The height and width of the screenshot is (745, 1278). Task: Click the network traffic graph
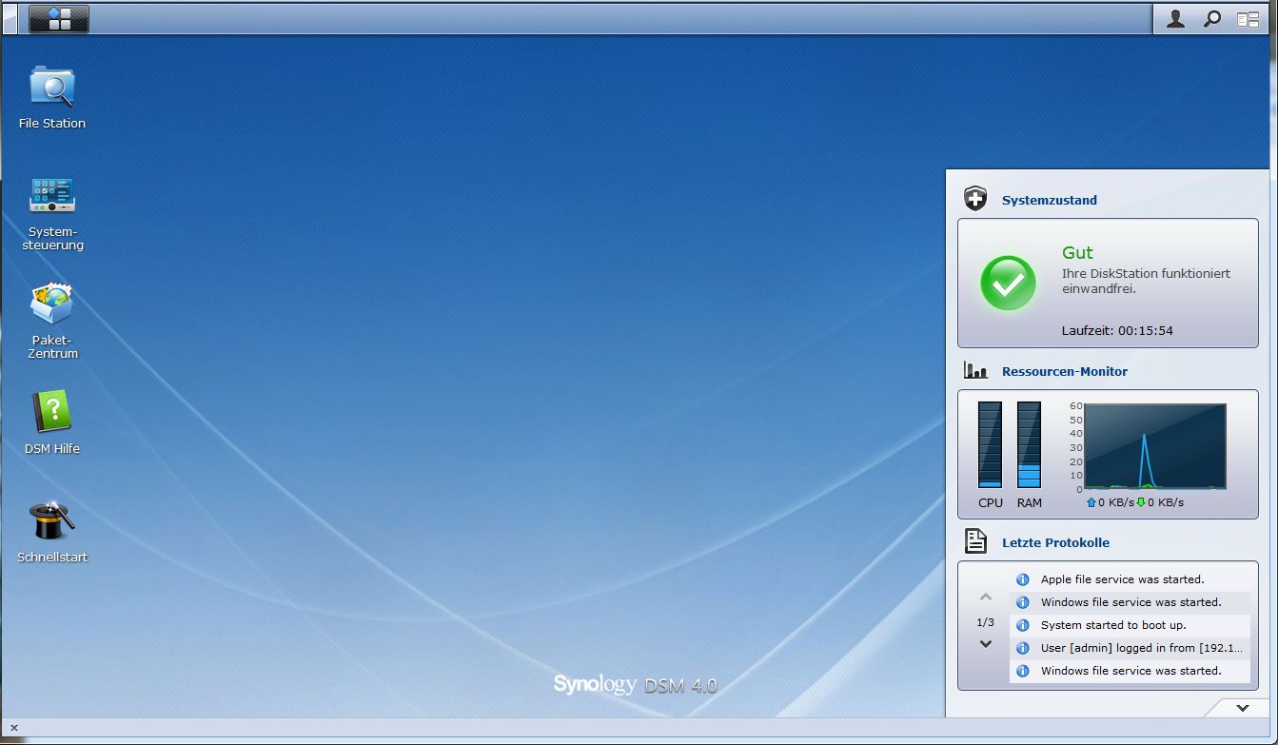[x=1154, y=446]
